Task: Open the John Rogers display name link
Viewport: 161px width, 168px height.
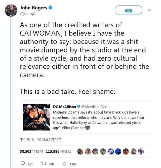Action: (x=33, y=8)
